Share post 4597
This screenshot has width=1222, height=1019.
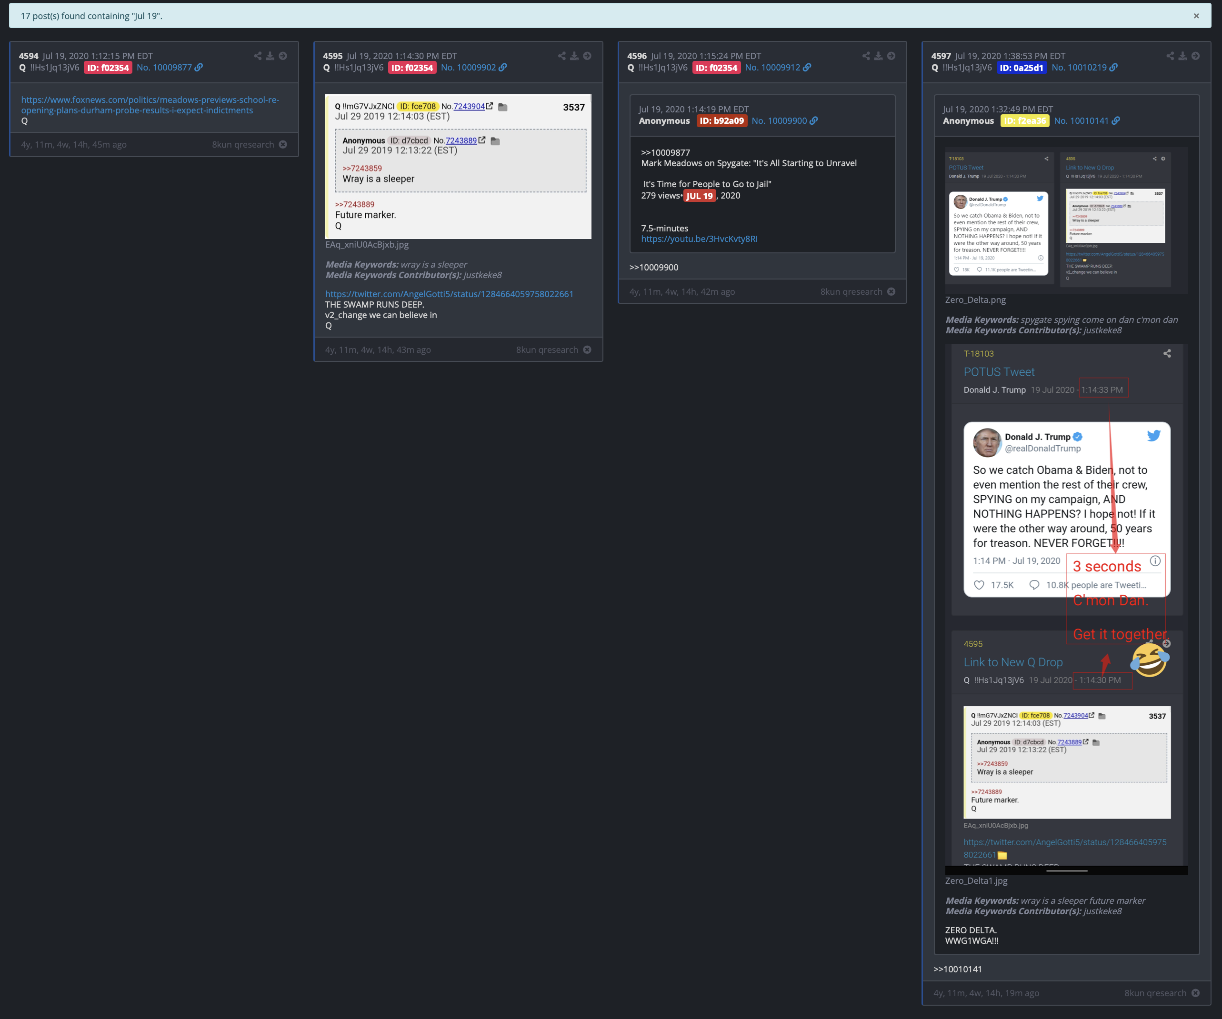click(x=1170, y=56)
